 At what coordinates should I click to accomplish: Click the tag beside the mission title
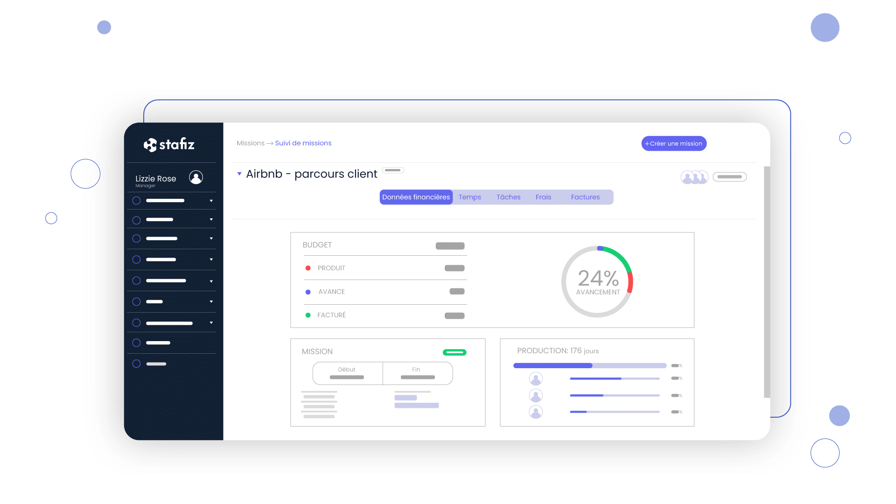click(x=393, y=170)
